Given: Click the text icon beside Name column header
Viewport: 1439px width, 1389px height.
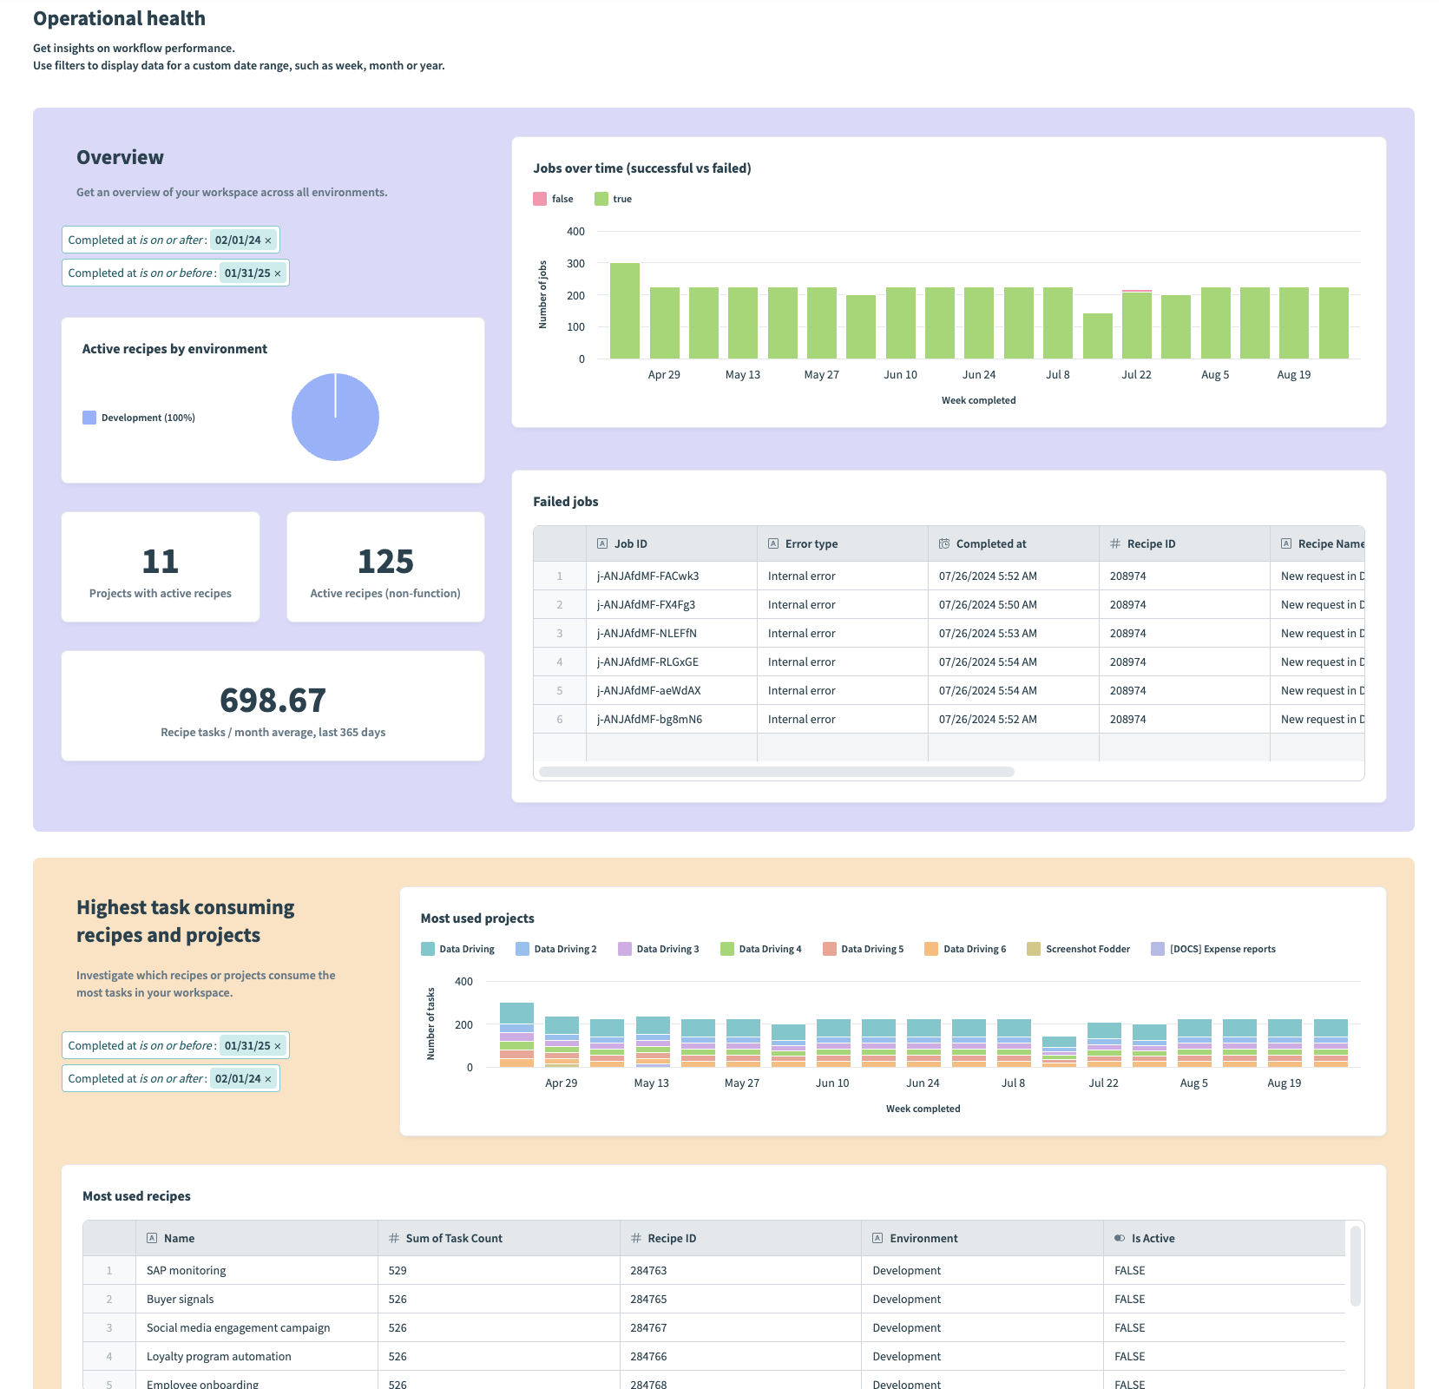Looking at the screenshot, I should tap(153, 1238).
